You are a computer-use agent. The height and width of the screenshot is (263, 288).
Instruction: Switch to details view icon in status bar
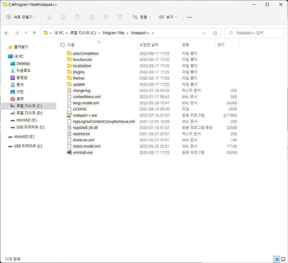[x=277, y=259]
